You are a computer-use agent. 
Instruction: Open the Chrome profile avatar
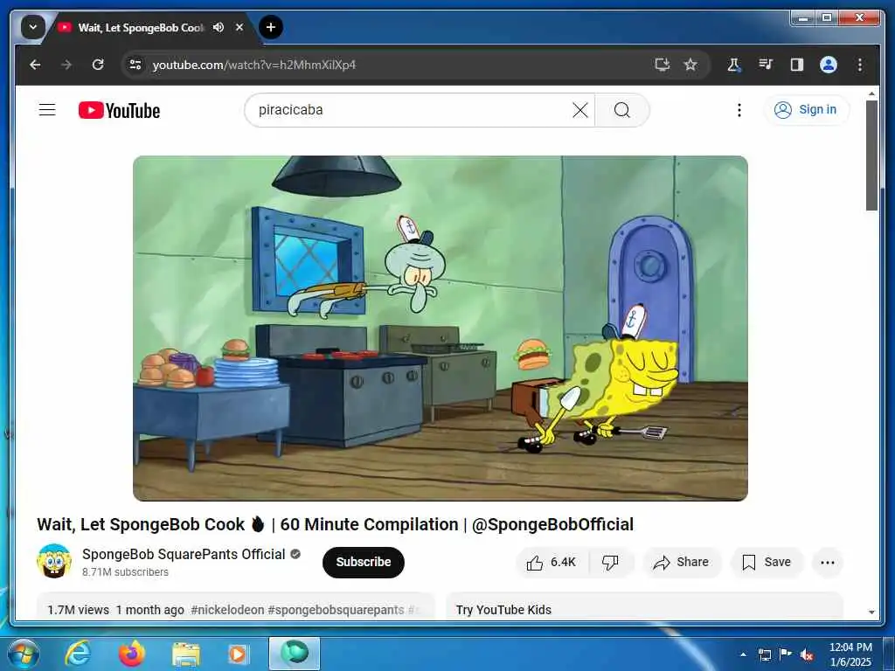[829, 65]
